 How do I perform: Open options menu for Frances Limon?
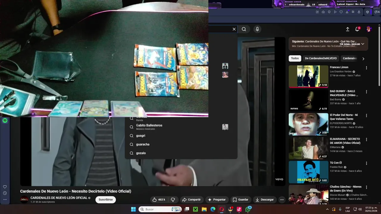[366, 68]
